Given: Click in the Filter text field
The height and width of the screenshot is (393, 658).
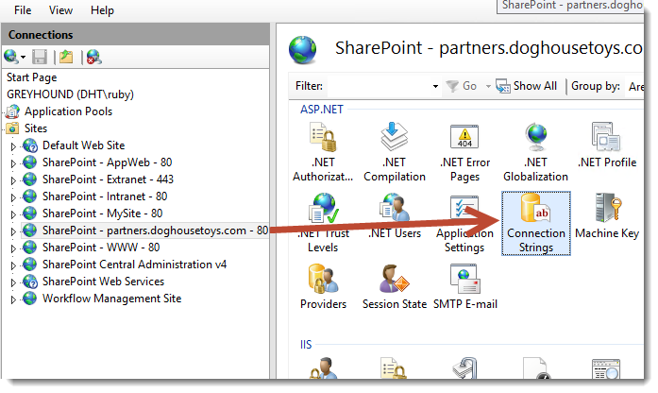Looking at the screenshot, I should [x=379, y=86].
